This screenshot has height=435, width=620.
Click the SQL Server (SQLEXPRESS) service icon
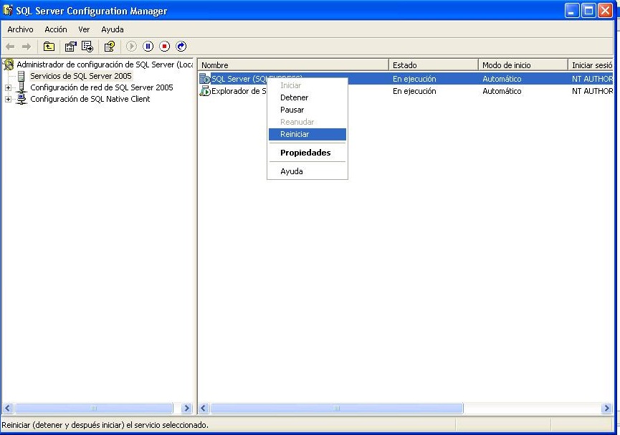point(205,79)
